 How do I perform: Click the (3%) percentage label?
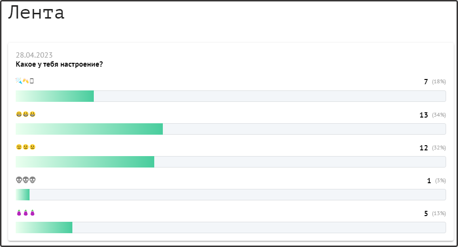tap(439, 181)
